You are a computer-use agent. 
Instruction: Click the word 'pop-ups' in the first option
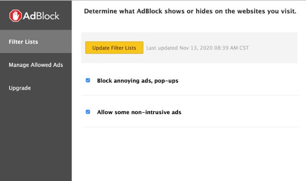pos(166,81)
